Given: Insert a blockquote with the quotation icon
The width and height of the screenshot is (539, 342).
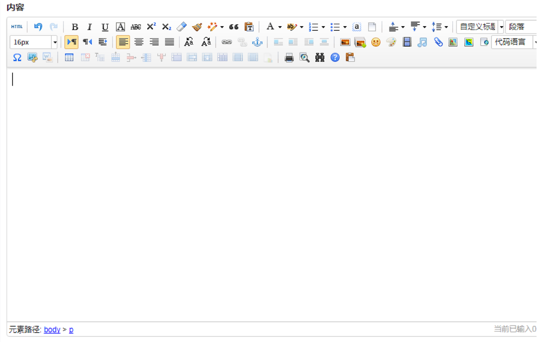Looking at the screenshot, I should (234, 27).
